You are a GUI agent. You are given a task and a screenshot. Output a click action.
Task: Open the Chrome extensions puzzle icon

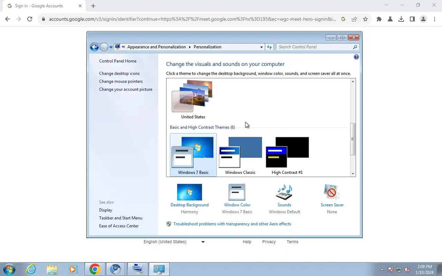[x=379, y=19]
